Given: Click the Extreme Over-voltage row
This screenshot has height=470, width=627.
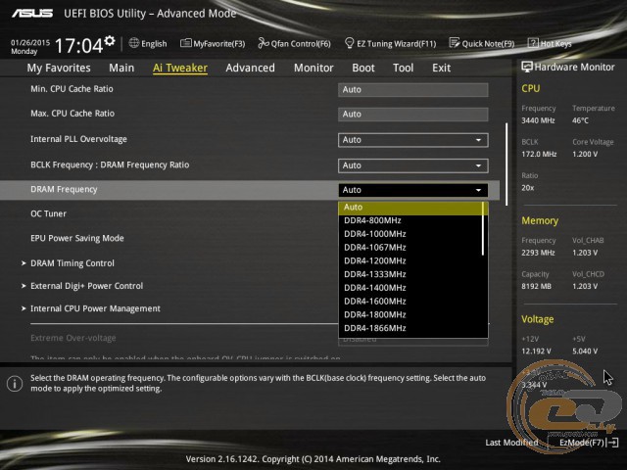Looking at the screenshot, I should 73,338.
